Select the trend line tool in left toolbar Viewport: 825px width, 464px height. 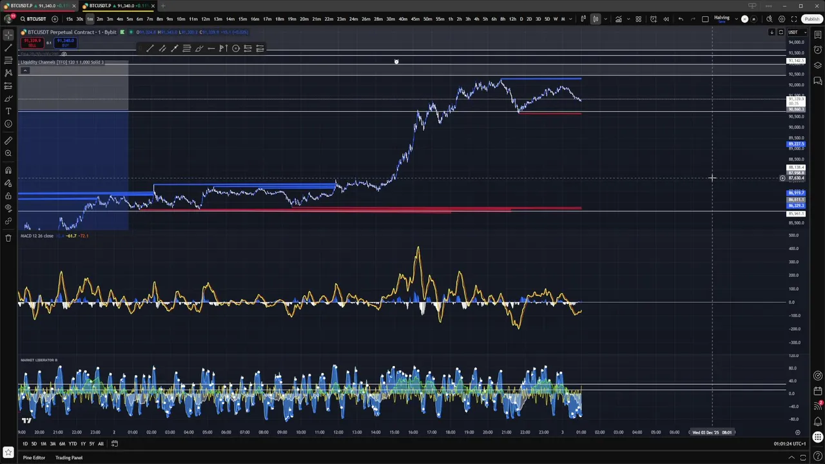[x=8, y=48]
